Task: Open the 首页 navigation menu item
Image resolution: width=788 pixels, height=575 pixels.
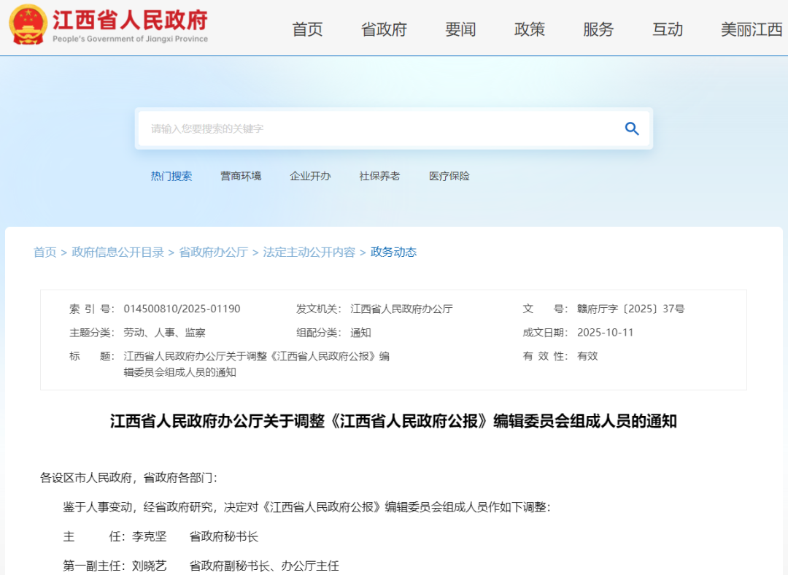Action: (308, 29)
